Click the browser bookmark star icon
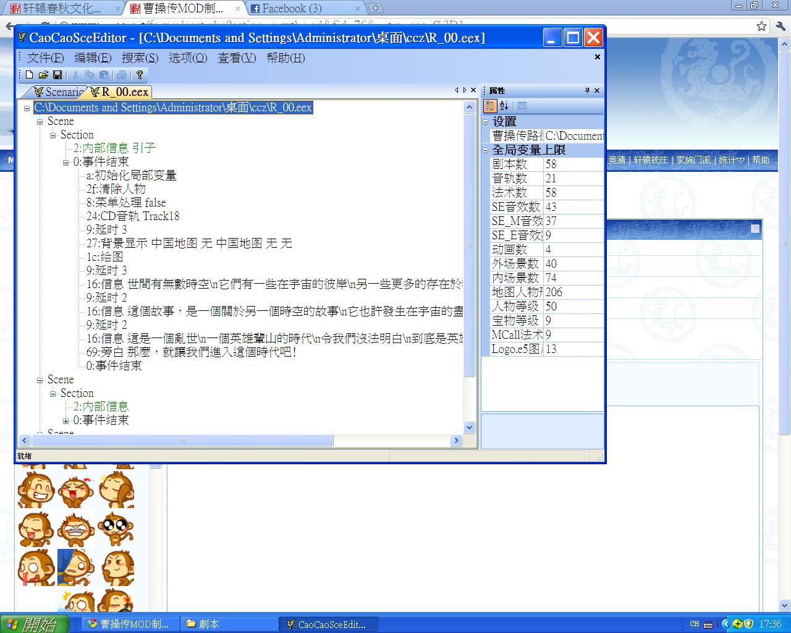791x633 pixels. coord(762,26)
